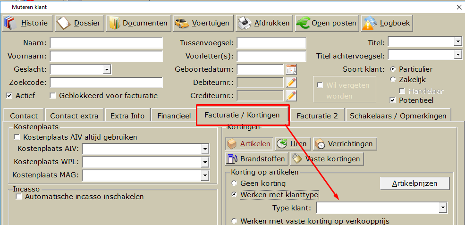The image size is (465, 225).
Task: Click into the Naam field
Action: tap(106, 42)
